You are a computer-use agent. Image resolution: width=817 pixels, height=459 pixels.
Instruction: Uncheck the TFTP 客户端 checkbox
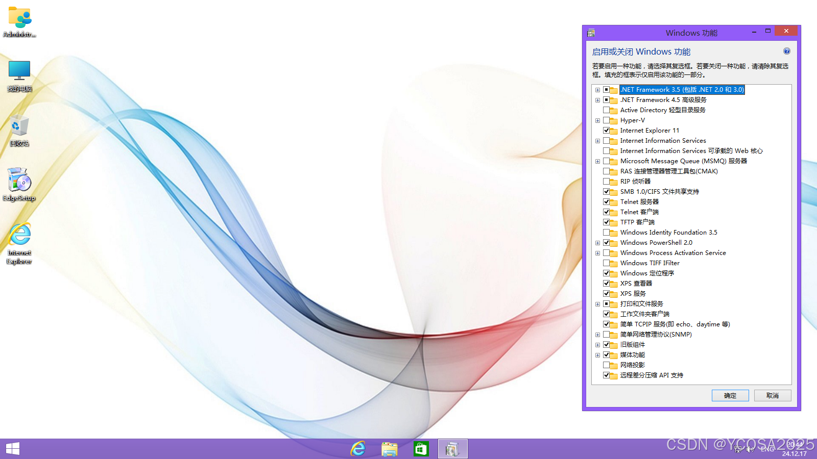pyautogui.click(x=606, y=222)
